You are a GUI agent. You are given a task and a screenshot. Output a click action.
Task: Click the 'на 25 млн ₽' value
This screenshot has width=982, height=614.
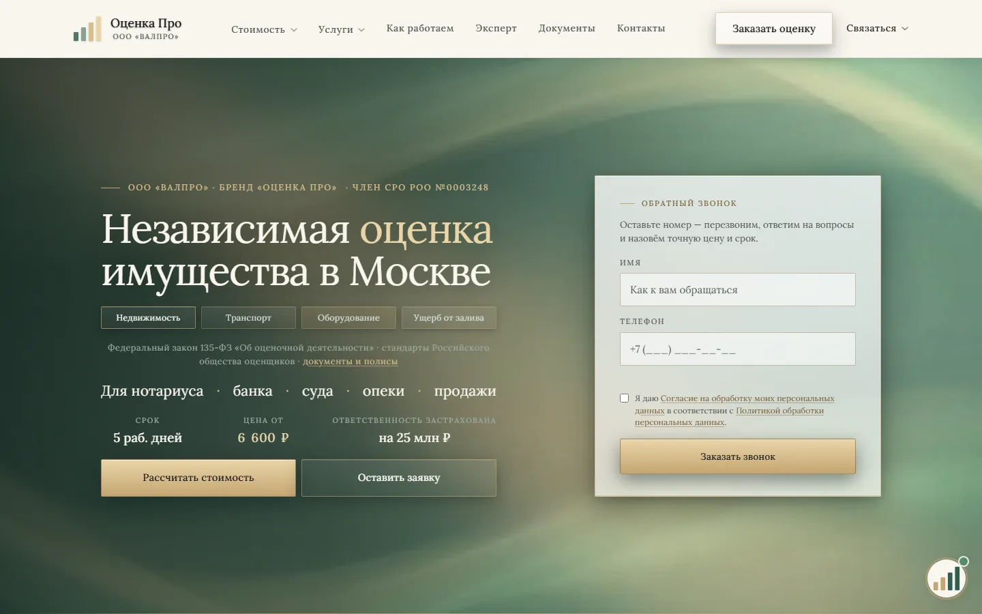click(x=415, y=438)
